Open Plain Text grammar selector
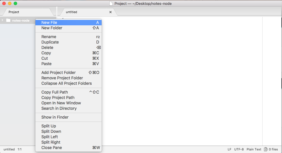 click(254, 149)
